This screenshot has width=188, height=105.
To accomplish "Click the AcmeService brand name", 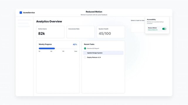I will pyautogui.click(x=29, y=13).
